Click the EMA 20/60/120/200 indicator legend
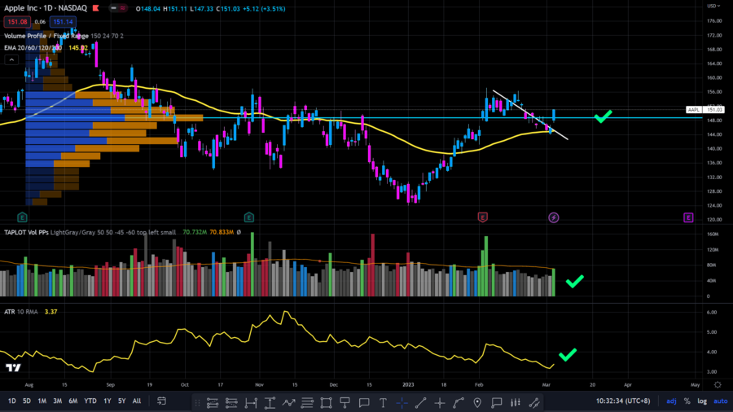 tap(33, 48)
